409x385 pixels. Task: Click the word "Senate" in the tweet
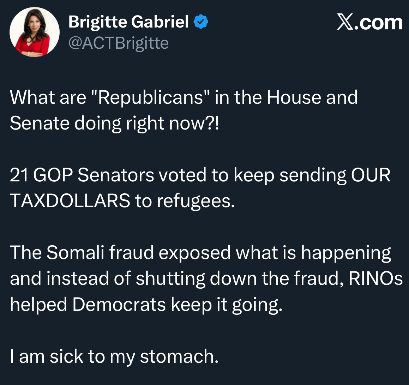tap(40, 123)
